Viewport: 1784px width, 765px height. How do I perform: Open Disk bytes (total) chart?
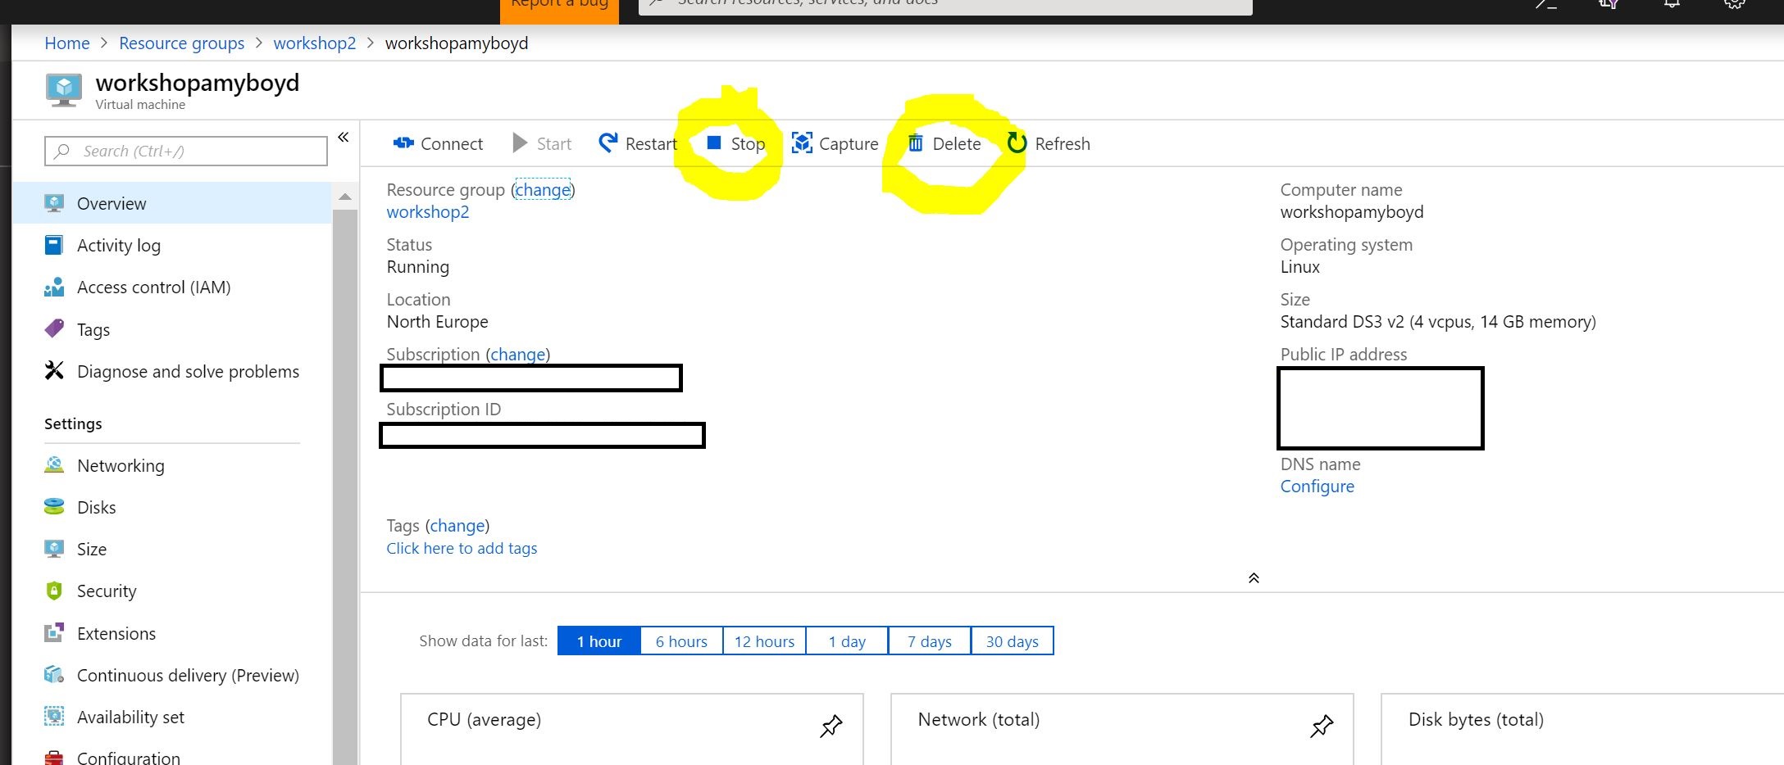(1582, 729)
